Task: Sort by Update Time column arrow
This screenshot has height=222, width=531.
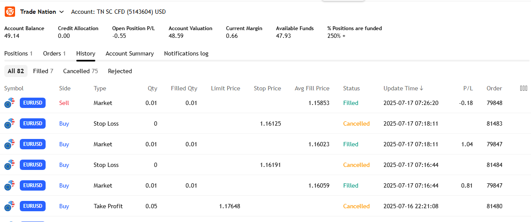Action: pos(421,88)
